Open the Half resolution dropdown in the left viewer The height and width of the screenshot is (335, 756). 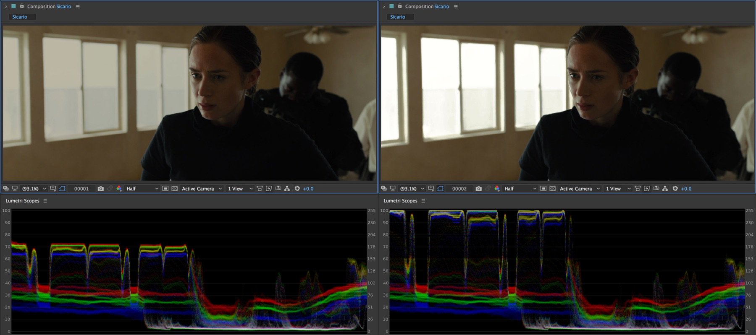[142, 189]
